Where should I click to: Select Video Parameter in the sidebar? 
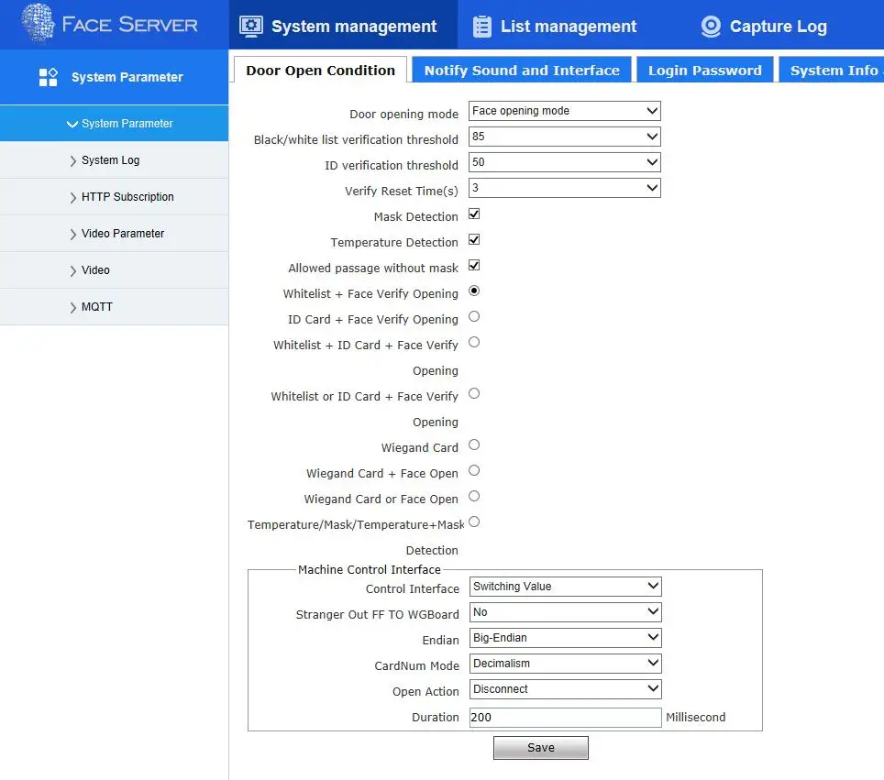114,234
